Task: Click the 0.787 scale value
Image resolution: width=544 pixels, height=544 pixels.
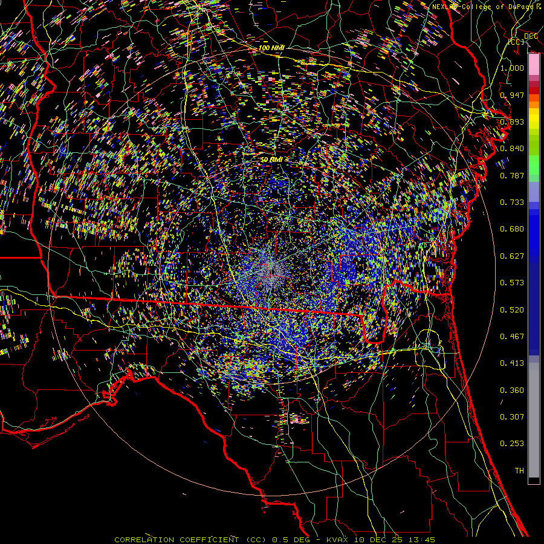Action: (x=512, y=175)
